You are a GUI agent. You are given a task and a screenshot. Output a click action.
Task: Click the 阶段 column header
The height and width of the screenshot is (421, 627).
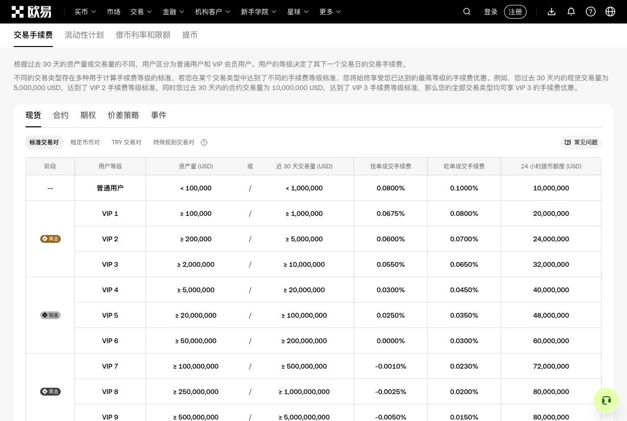point(50,166)
